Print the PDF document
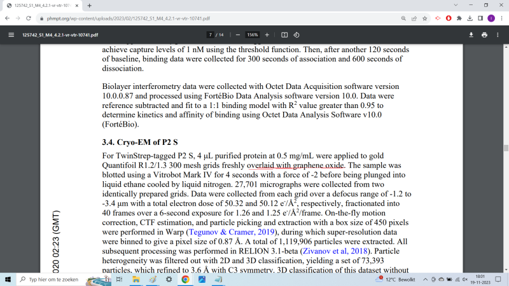 pyautogui.click(x=484, y=35)
